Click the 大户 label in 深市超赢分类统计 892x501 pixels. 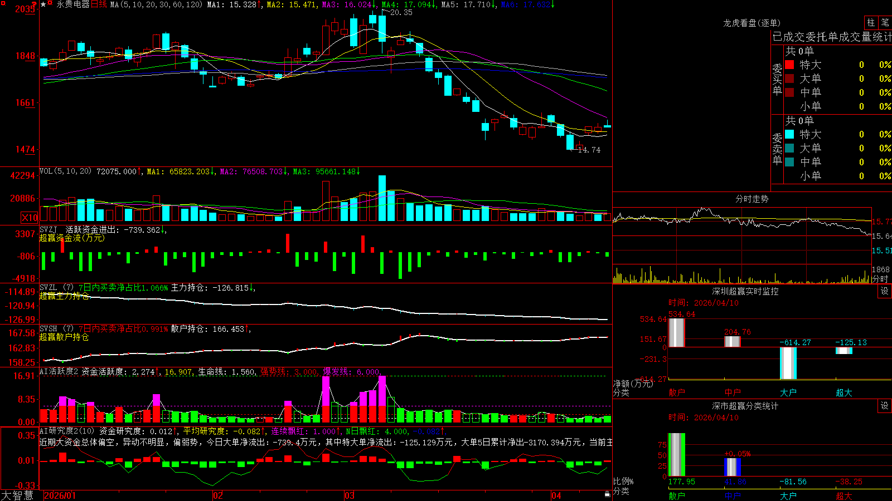(788, 495)
